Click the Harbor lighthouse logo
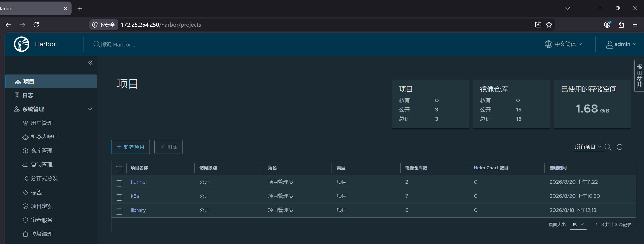This screenshot has width=644, height=244. pos(22,44)
